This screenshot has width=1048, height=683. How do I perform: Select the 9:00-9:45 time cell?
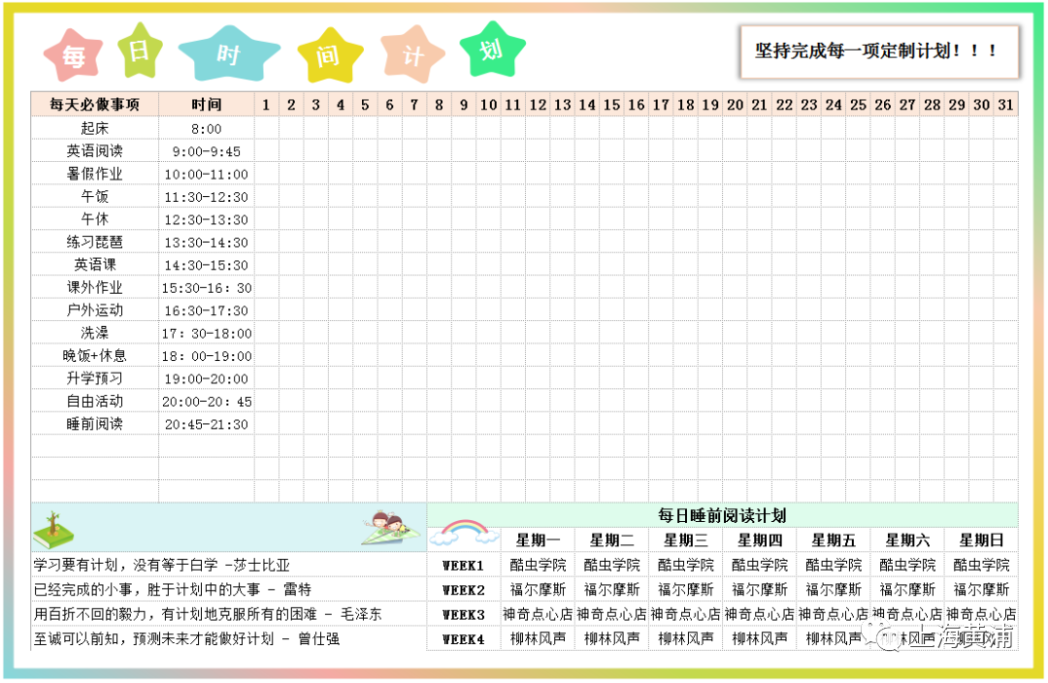[207, 151]
